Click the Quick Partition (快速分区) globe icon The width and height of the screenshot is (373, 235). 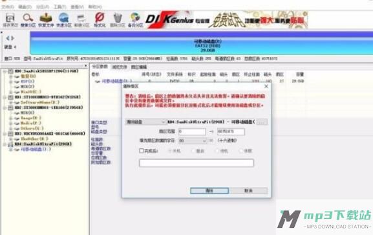[64, 18]
